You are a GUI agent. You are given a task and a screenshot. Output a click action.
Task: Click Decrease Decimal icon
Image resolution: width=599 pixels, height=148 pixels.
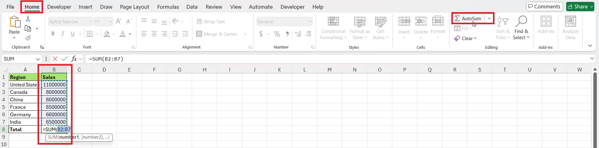308,34
